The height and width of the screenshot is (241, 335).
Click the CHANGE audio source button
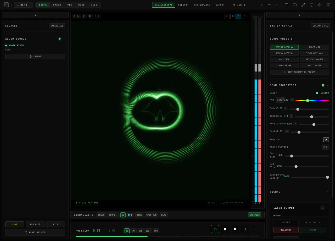coord(35,57)
